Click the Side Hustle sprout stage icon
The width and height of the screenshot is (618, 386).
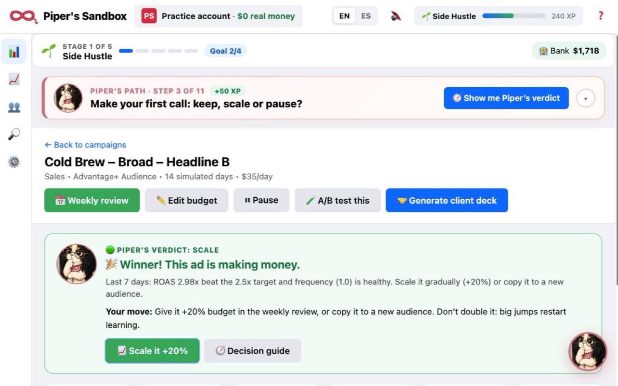coord(49,51)
